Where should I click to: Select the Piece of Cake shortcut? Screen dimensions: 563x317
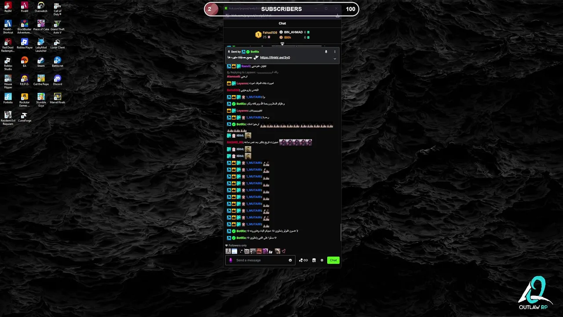[x=41, y=26]
